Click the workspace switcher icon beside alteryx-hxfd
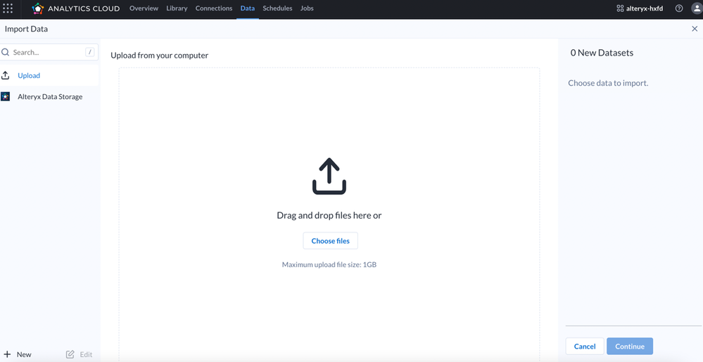The width and height of the screenshot is (703, 362). [620, 8]
